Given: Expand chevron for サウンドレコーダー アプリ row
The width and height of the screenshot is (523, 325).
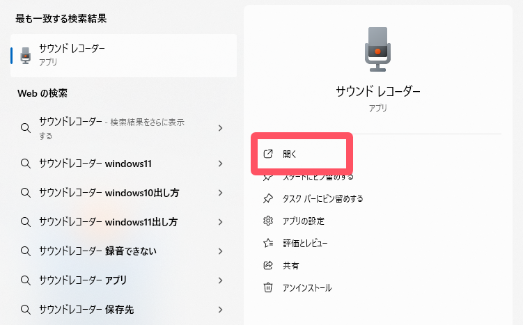Looking at the screenshot, I should (x=220, y=280).
